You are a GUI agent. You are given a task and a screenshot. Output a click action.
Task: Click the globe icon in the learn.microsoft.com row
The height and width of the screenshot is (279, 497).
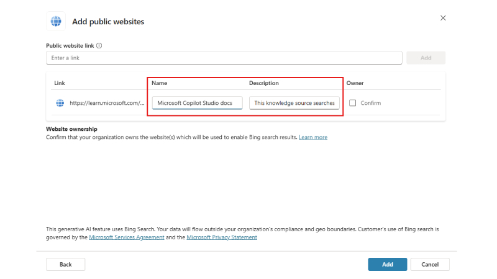(x=60, y=103)
